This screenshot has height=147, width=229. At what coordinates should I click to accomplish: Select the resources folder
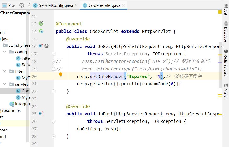[x=10, y=111]
